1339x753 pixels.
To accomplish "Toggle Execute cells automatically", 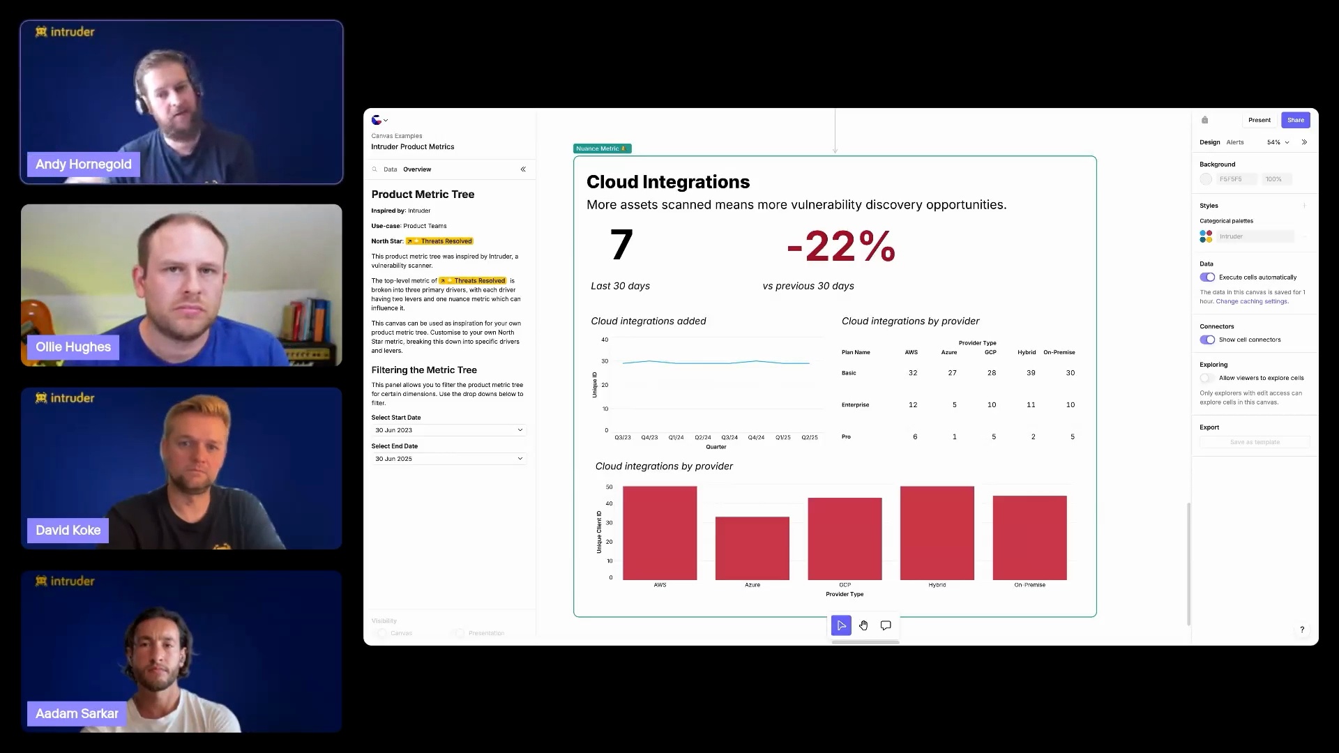I will click(1207, 277).
